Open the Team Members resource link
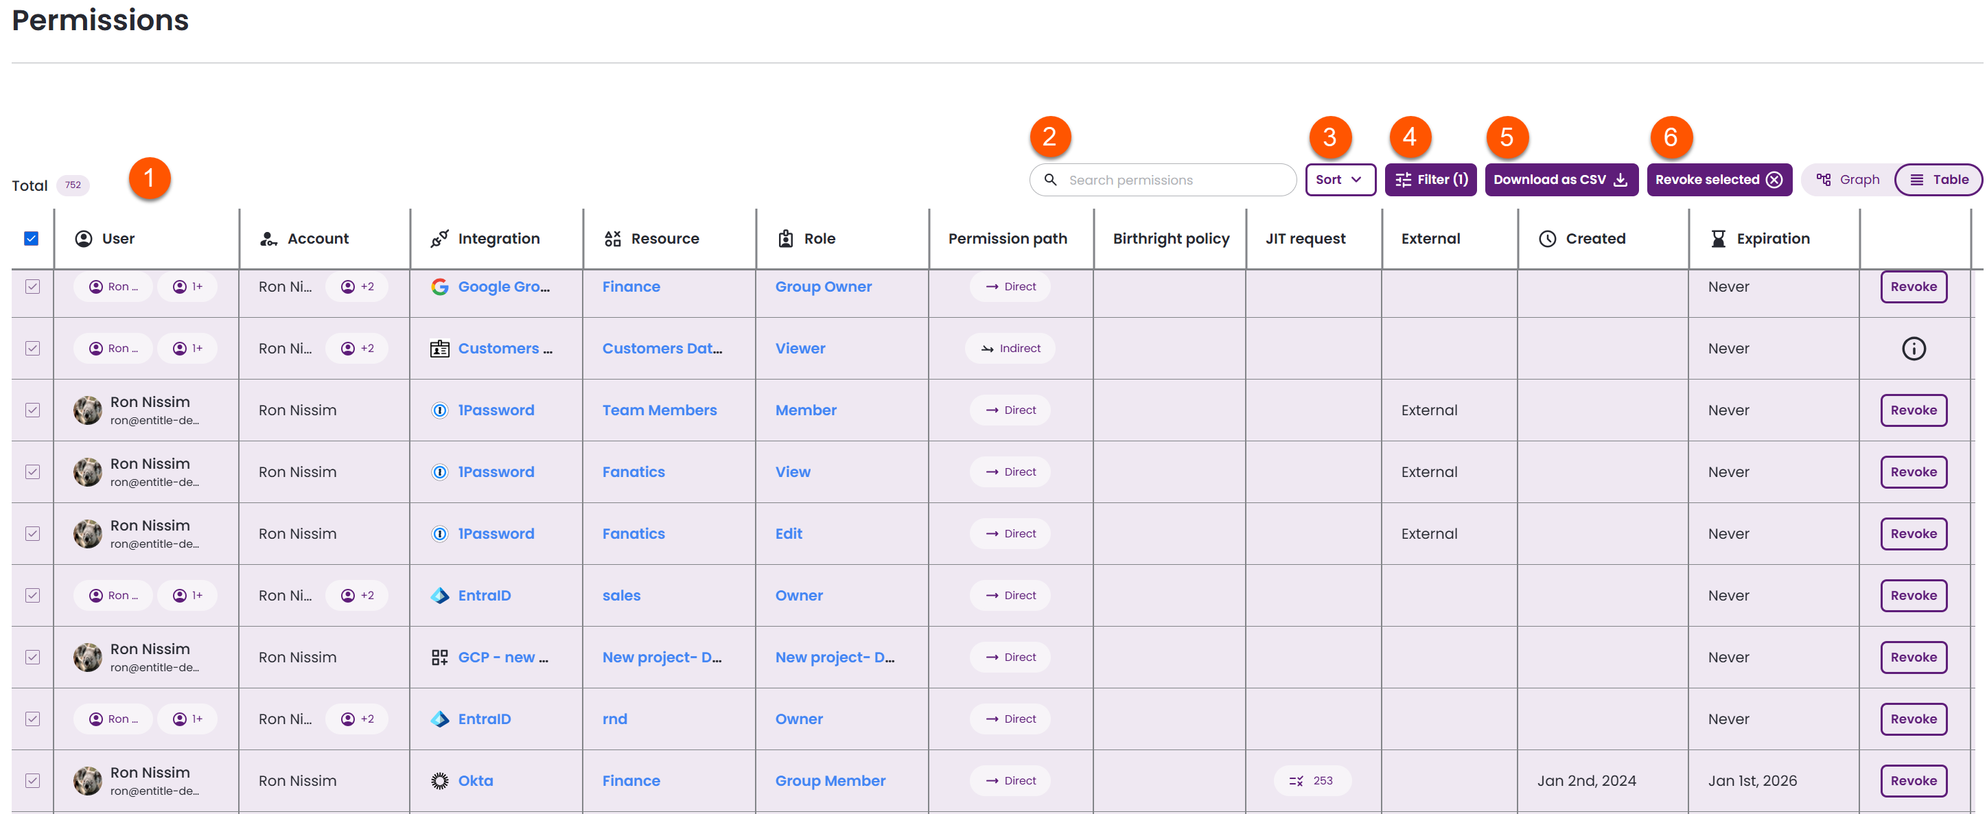 pos(659,410)
